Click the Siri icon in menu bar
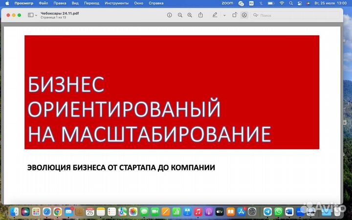This screenshot has height=220, width=352. tap(308, 3)
